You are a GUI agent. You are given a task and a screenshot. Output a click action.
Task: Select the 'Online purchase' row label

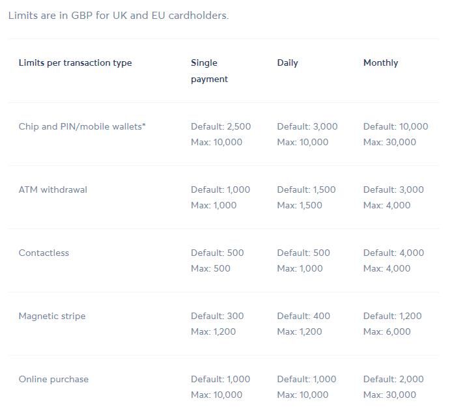point(53,379)
